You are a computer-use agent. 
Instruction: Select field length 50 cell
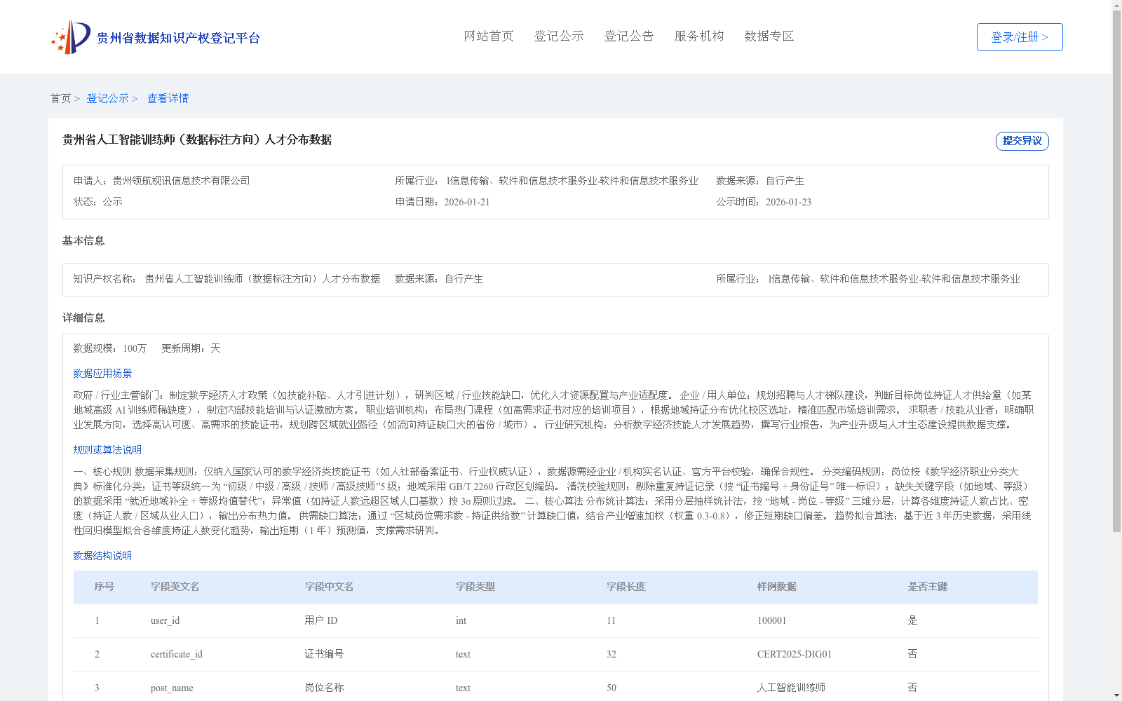tap(611, 688)
